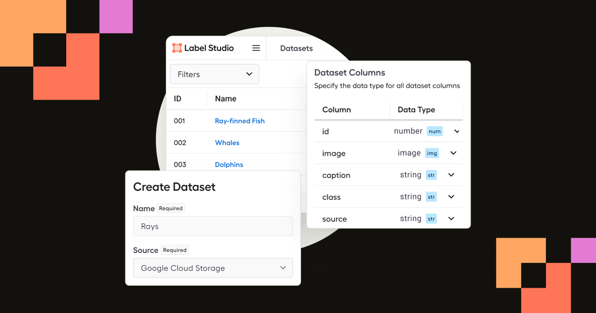
Task: Click the img badge on the image row
Action: tap(432, 153)
